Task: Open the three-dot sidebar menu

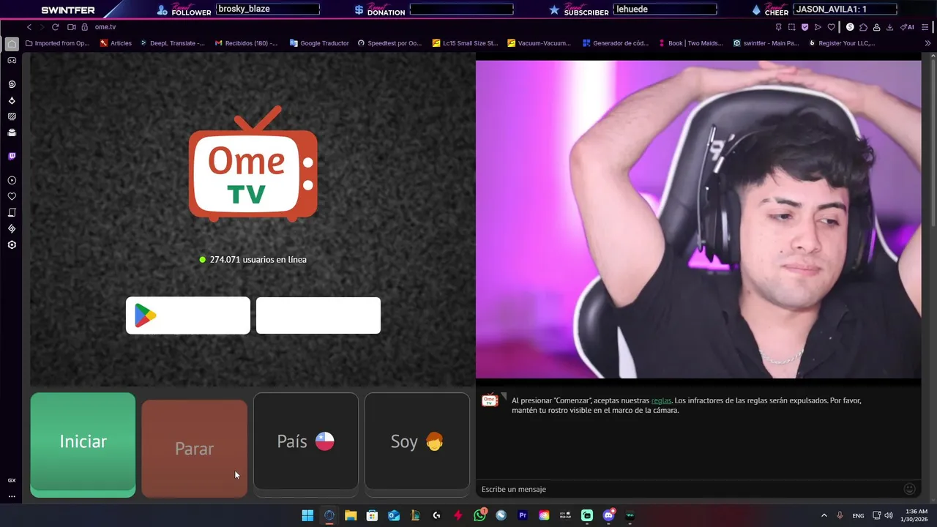Action: [12, 496]
